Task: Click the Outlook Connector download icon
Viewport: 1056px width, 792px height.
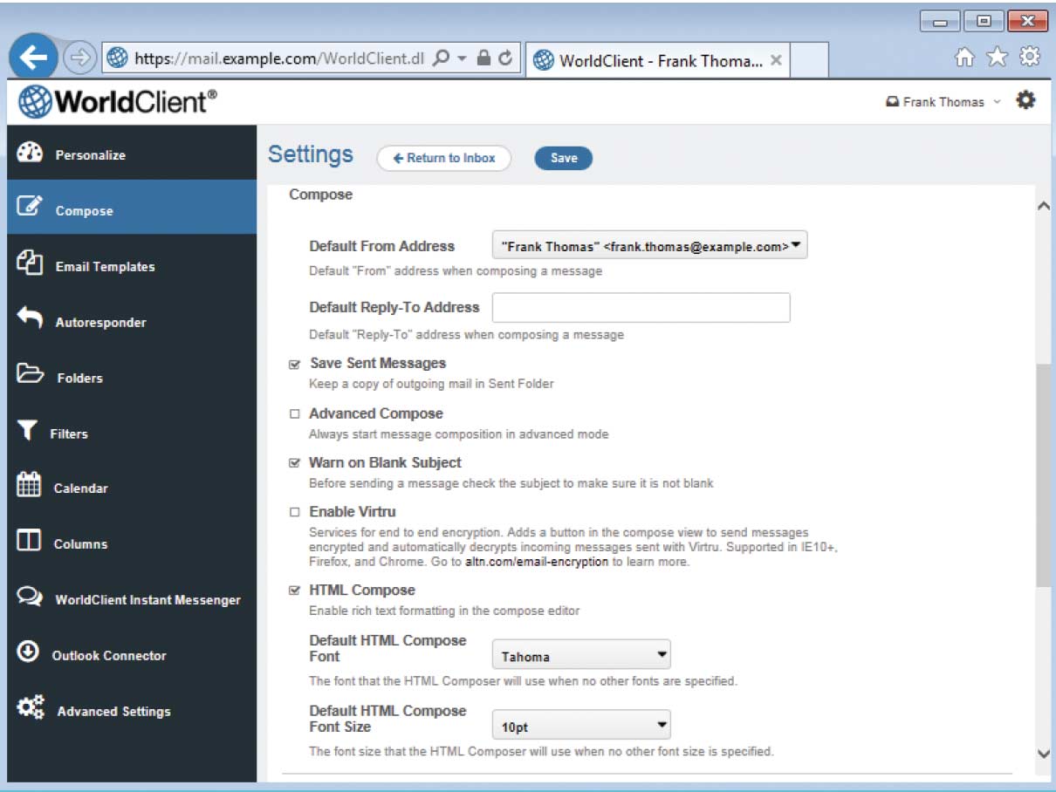Action: click(27, 652)
